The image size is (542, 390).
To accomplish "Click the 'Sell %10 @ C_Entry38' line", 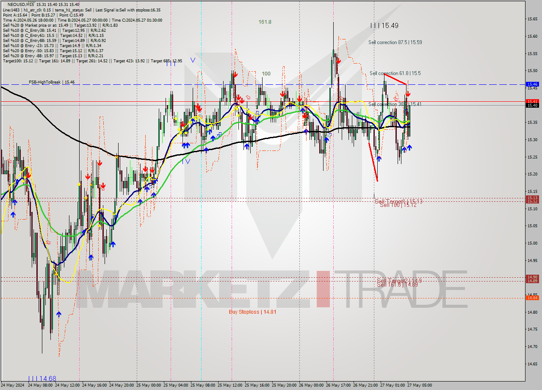I will pos(54,30).
